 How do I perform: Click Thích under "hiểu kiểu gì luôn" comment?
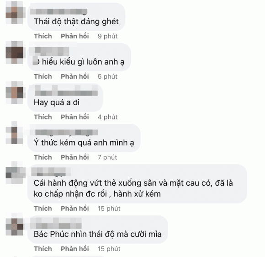(43, 76)
